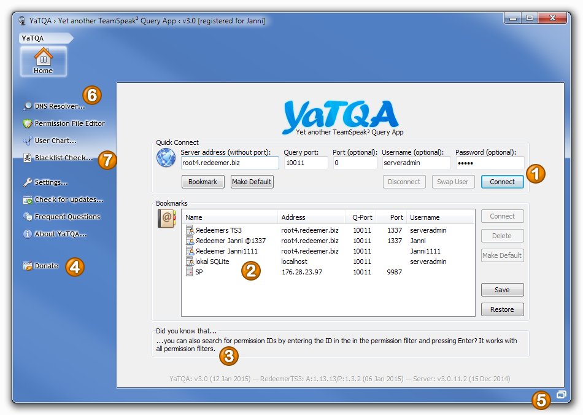Image resolution: width=583 pixels, height=415 pixels.
Task: Restore the bookmarks list
Action: click(503, 309)
